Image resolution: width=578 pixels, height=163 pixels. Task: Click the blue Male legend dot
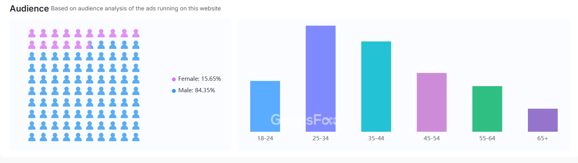(x=174, y=91)
